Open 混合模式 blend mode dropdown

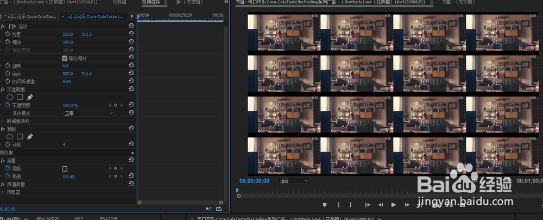(89, 113)
